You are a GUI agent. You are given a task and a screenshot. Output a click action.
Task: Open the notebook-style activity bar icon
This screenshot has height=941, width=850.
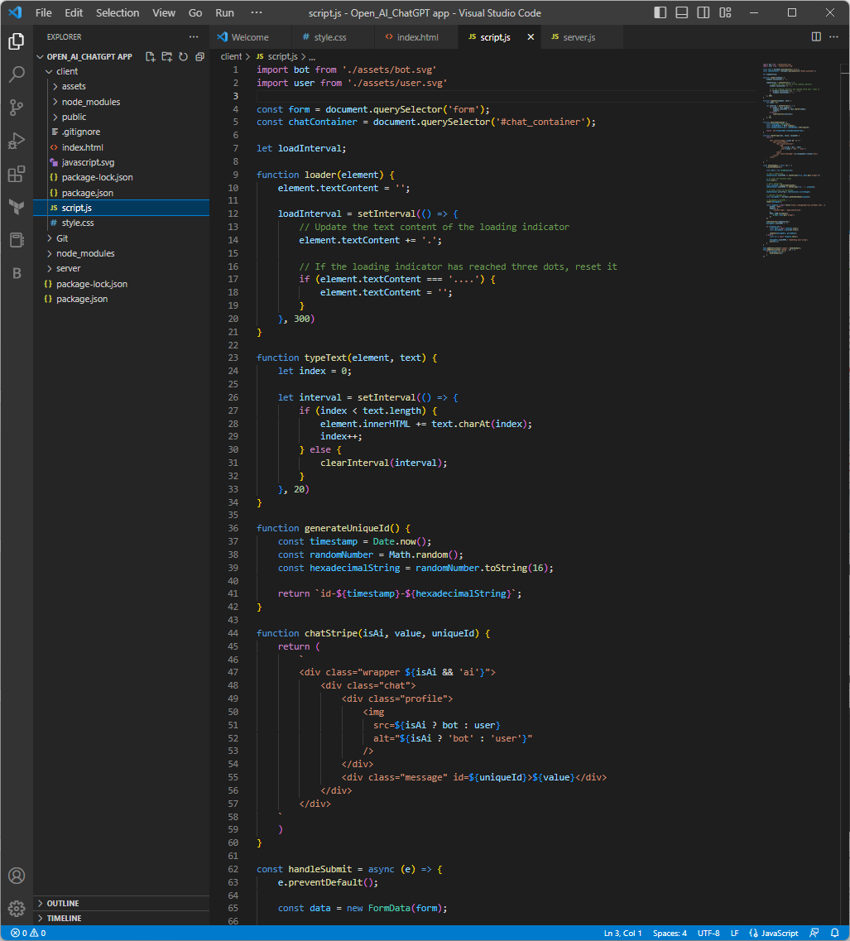click(x=17, y=240)
